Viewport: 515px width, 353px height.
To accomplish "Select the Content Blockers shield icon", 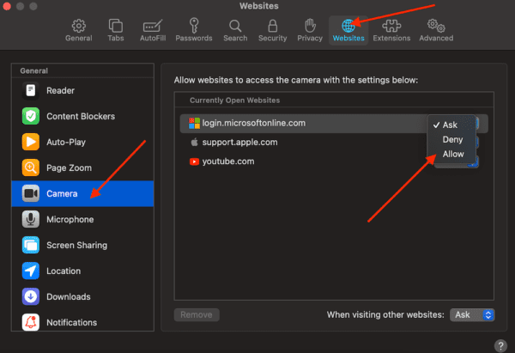I will [x=31, y=116].
